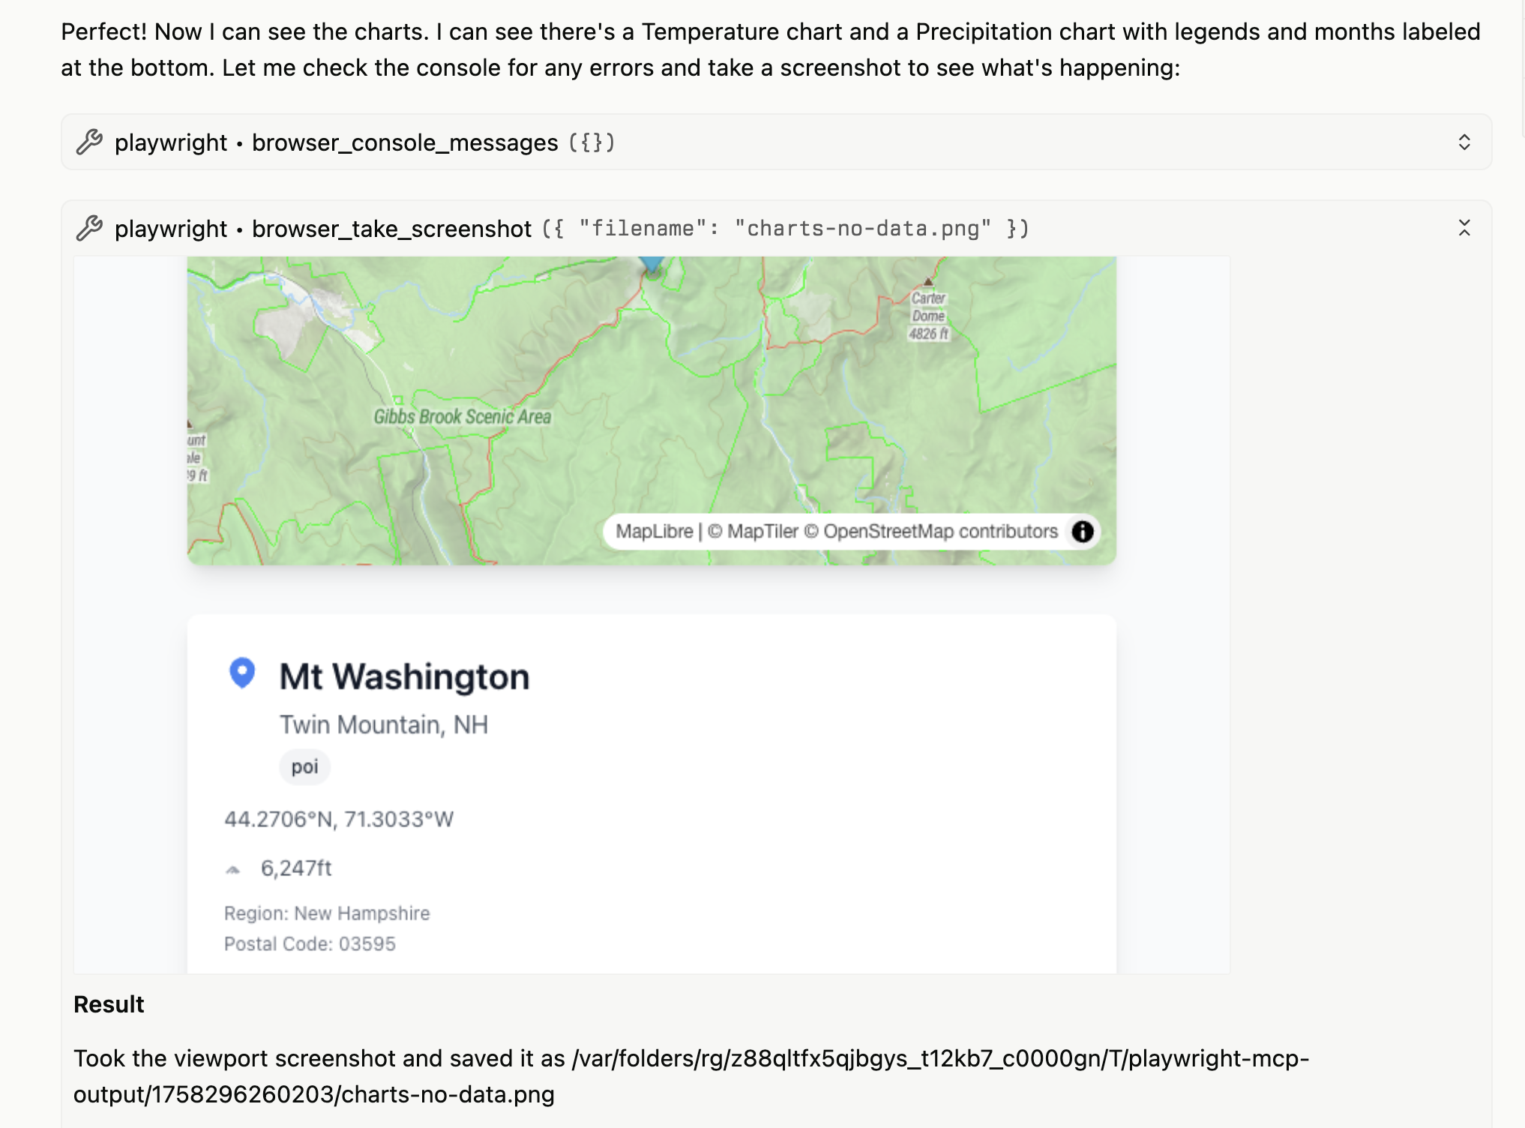Screen dimensions: 1525x1128
Task: Click the mountain elevation icon beside 6,247ft
Action: [233, 869]
